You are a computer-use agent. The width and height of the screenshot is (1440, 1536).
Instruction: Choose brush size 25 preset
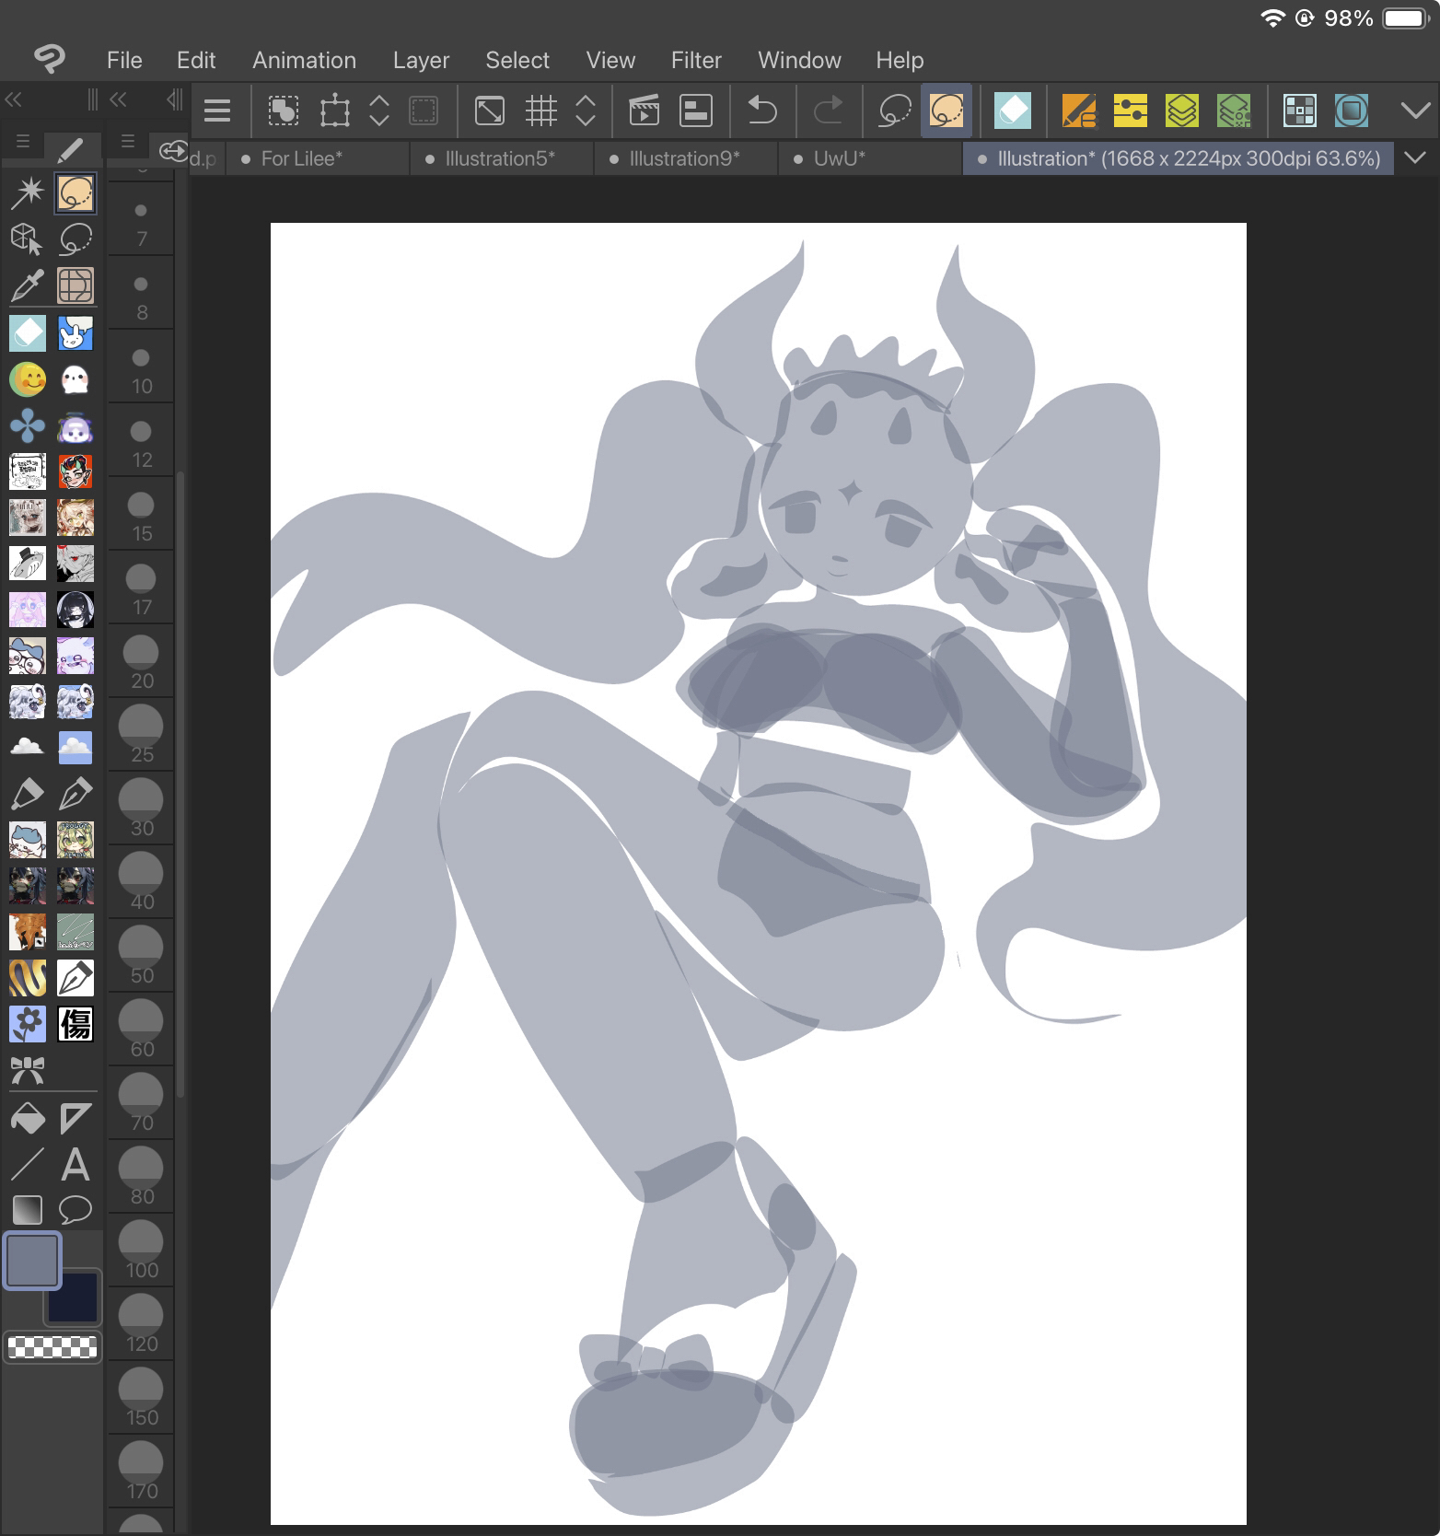pyautogui.click(x=142, y=735)
